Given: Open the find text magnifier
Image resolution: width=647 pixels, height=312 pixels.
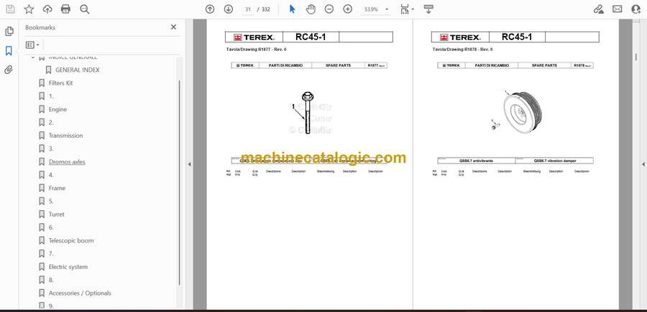Looking at the screenshot, I should click(85, 9).
